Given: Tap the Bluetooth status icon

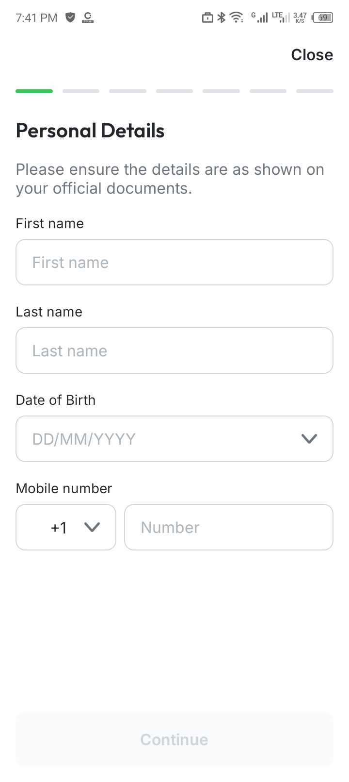Looking at the screenshot, I should pos(222,18).
